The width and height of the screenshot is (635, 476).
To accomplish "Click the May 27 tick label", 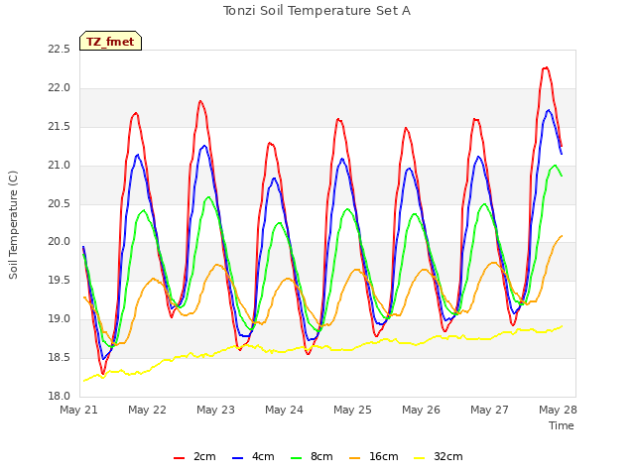I will coord(489,410).
